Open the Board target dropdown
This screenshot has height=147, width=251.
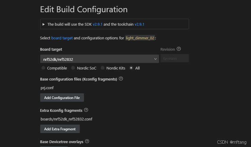click(x=99, y=59)
